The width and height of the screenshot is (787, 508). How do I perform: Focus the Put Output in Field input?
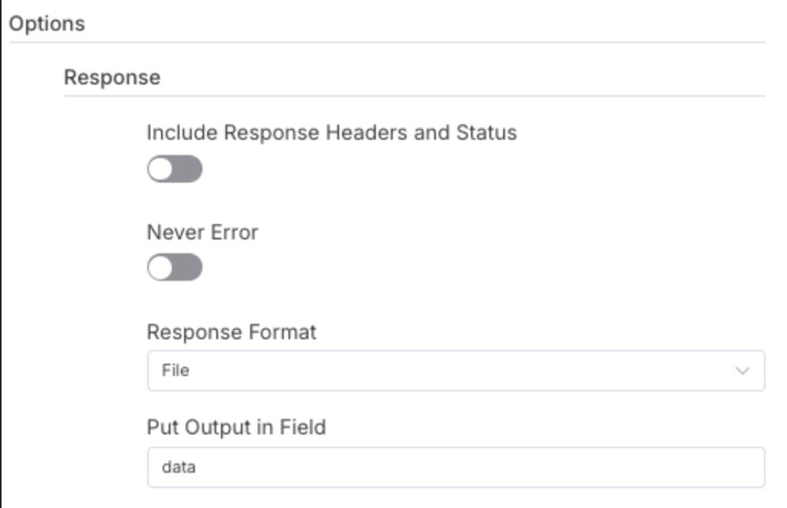click(456, 467)
